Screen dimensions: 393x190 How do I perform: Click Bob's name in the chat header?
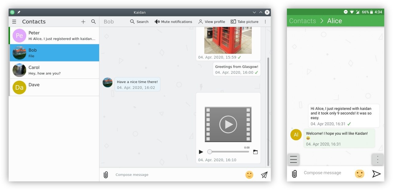click(109, 22)
